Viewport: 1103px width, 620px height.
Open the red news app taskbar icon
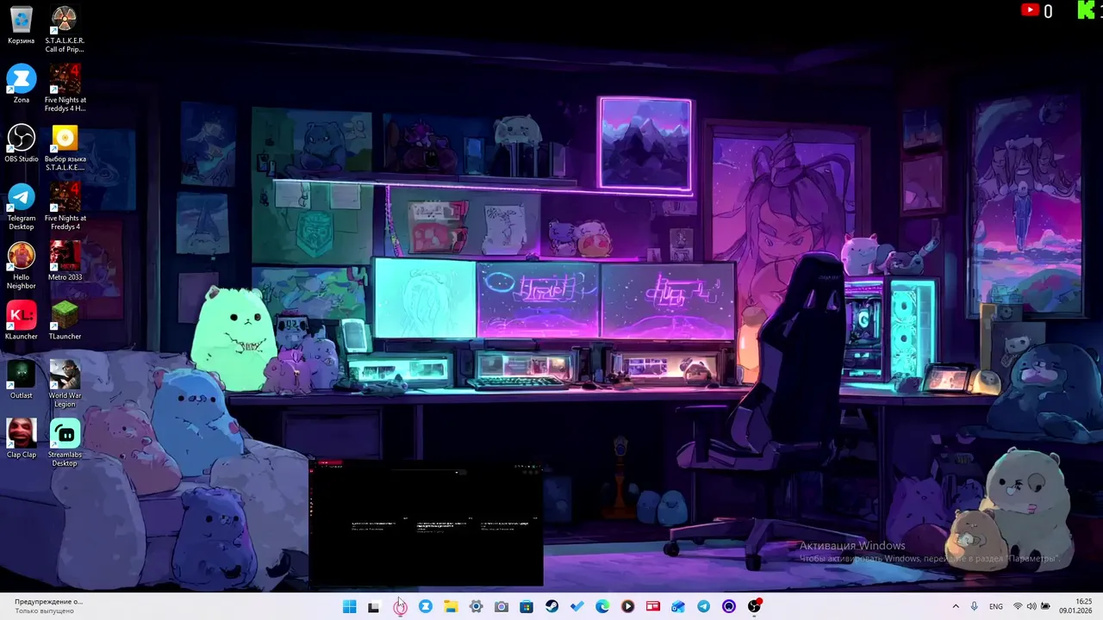(653, 606)
